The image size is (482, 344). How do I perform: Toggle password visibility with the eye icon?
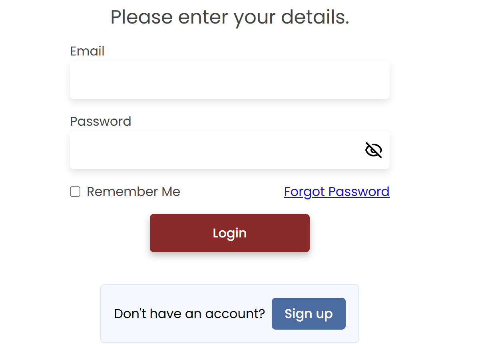[373, 150]
